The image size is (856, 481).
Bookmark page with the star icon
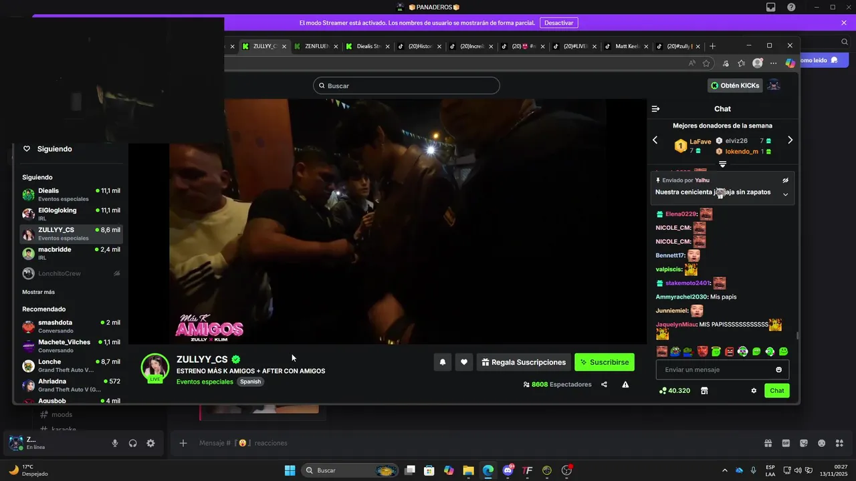coord(706,63)
